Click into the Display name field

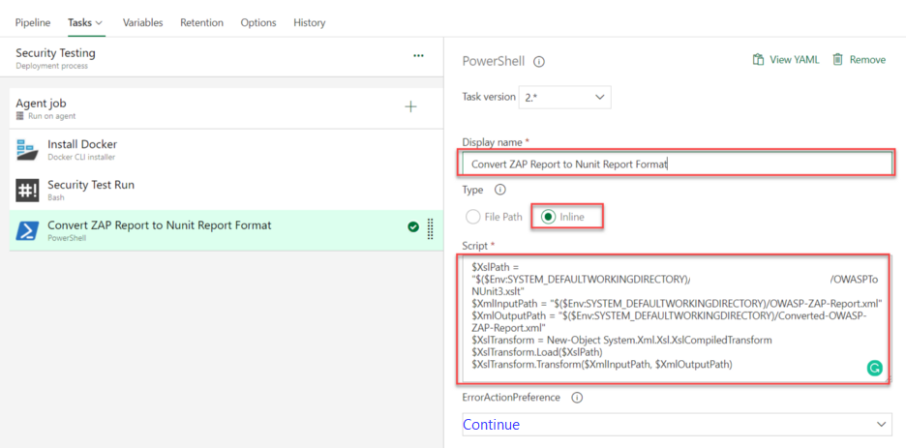(677, 164)
